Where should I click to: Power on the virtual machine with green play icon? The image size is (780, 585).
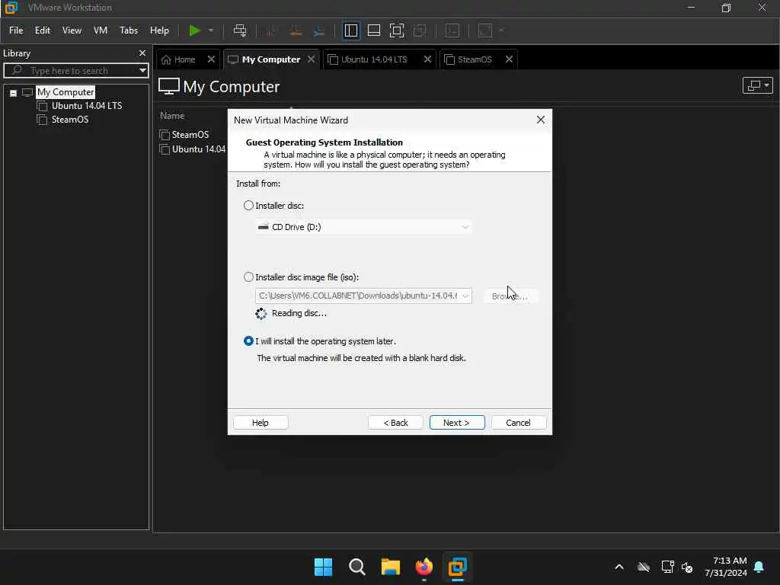(194, 30)
